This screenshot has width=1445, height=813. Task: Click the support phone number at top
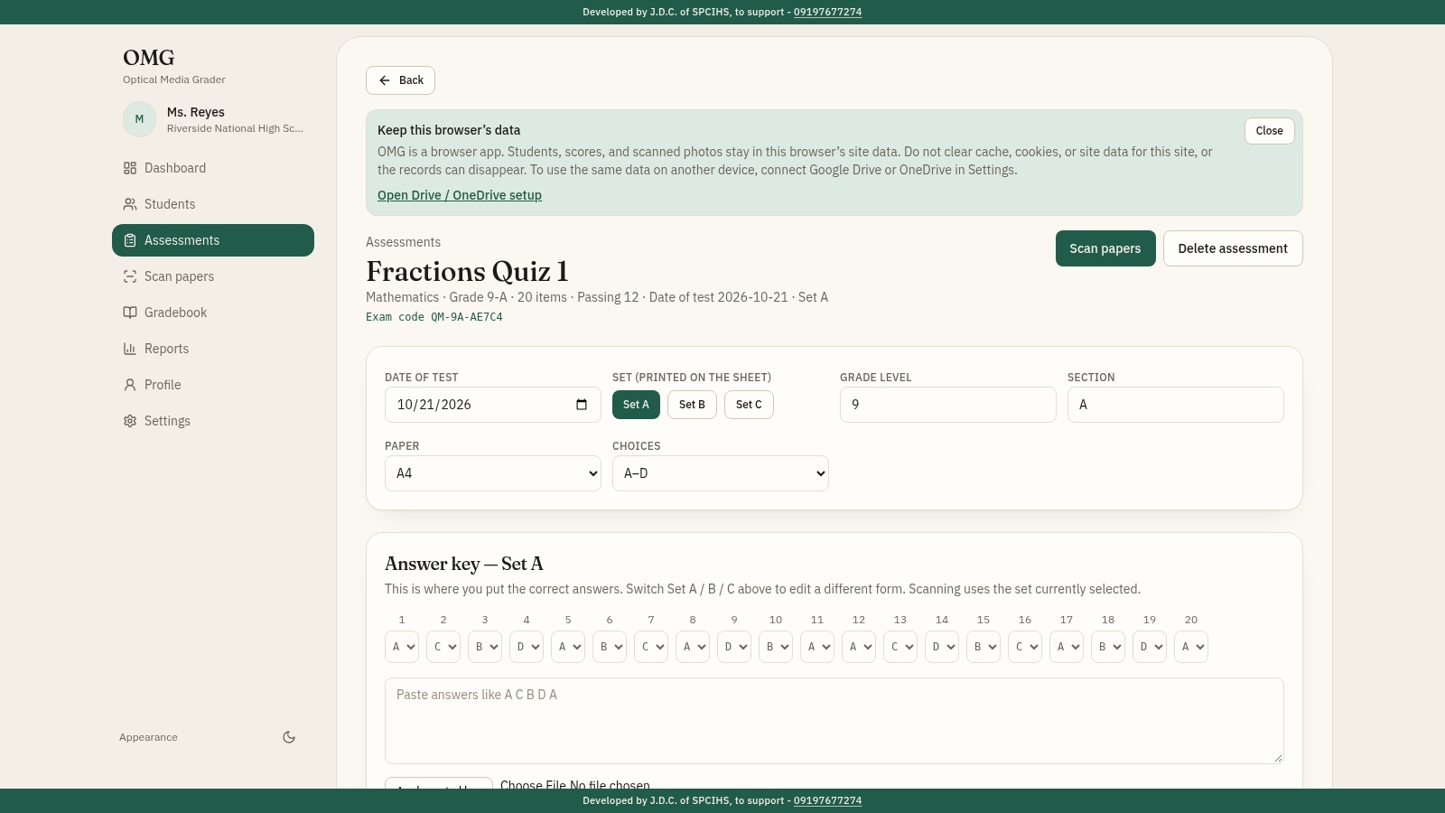click(x=827, y=12)
